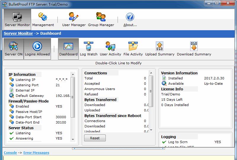The image size is (237, 160).
Task: Click the console splitter handle bar
Action: pyautogui.click(x=118, y=148)
